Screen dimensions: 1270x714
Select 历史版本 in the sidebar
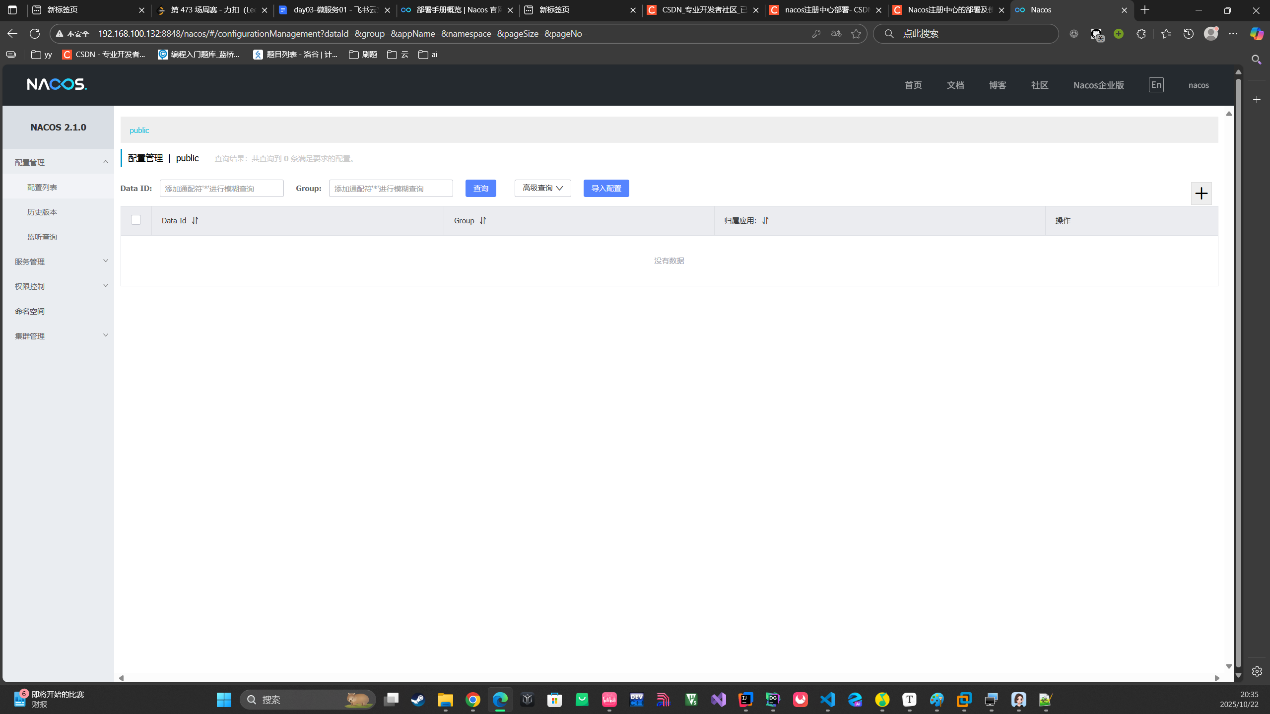pos(43,211)
